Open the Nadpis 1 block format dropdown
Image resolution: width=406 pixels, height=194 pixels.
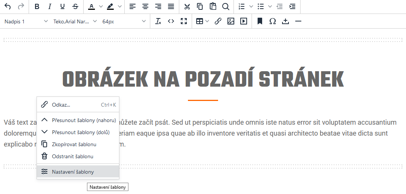[x=26, y=21]
